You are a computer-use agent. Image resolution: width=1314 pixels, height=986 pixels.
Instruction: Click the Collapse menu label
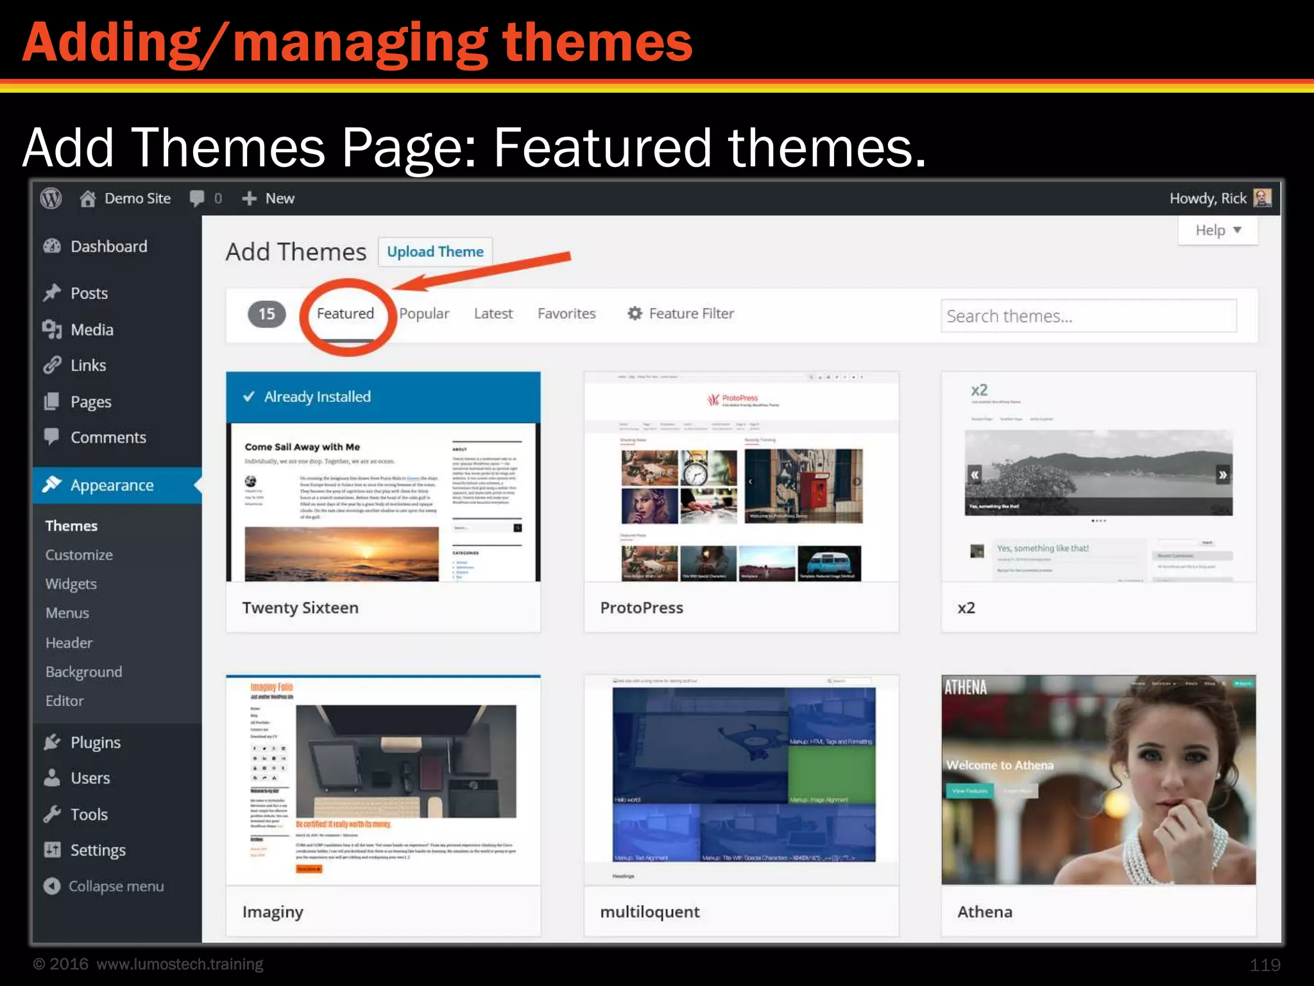[116, 886]
